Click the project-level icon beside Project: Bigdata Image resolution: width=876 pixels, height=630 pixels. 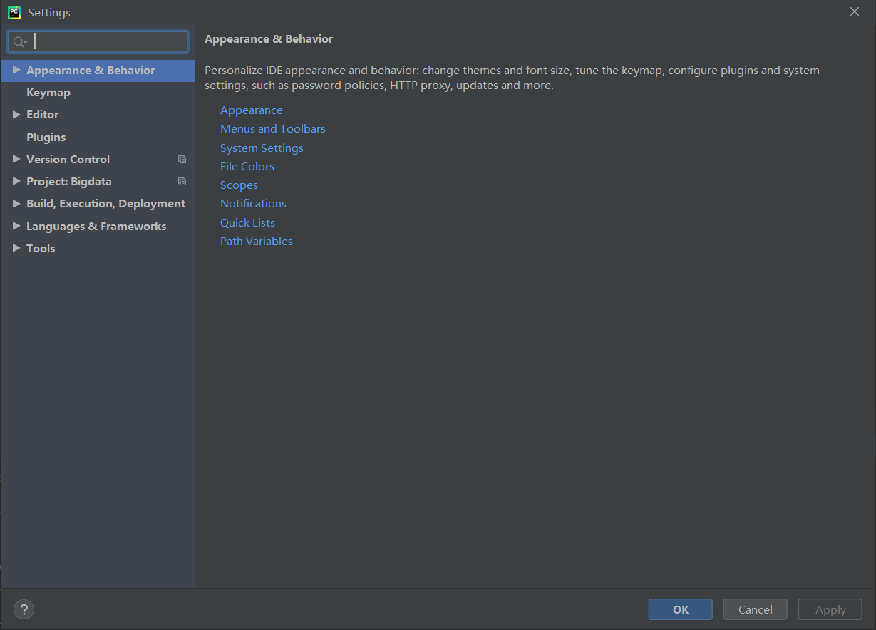pos(182,181)
